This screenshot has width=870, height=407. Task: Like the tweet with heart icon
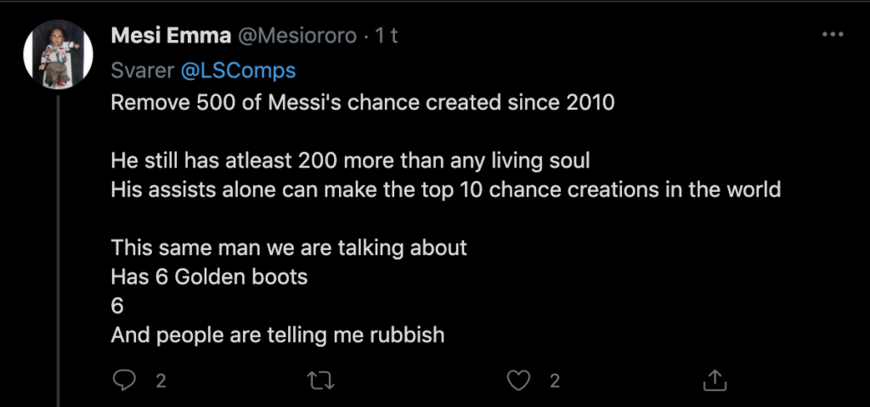pos(517,381)
